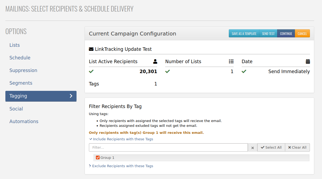The width and height of the screenshot is (322, 179).
Task: Click the calendar icon next to Date
Action: coord(308,62)
